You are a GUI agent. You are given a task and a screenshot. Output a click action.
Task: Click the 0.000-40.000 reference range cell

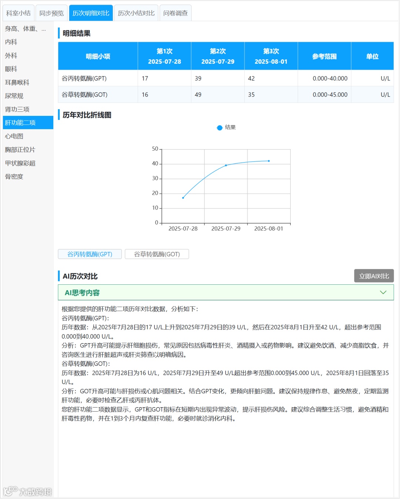coord(324,78)
